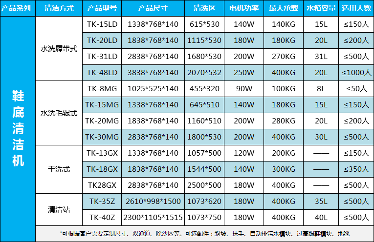Screen dimensions: 374x242
Task: Select the 电机功率 column header
Action: pos(244,8)
